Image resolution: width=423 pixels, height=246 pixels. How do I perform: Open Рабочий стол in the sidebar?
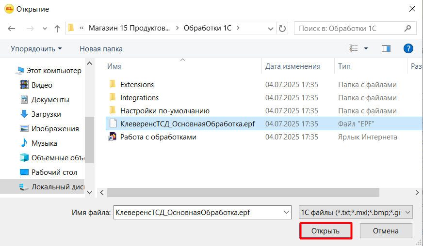[49, 172]
